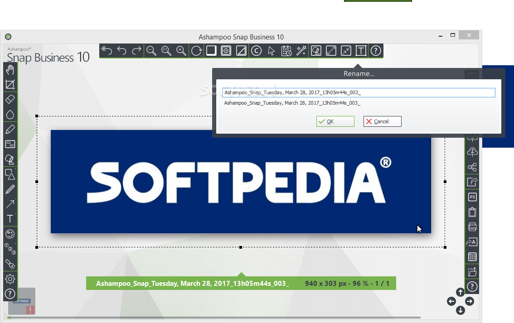This screenshot has height=323, width=514.
Task: Select the numbered steps tool
Action: pos(10,249)
